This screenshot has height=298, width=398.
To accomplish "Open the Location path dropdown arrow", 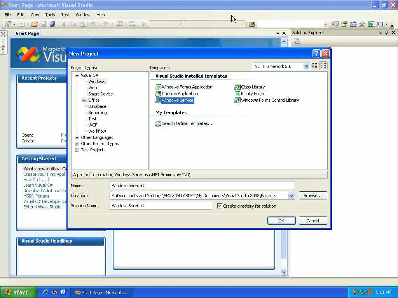I will coord(291,196).
